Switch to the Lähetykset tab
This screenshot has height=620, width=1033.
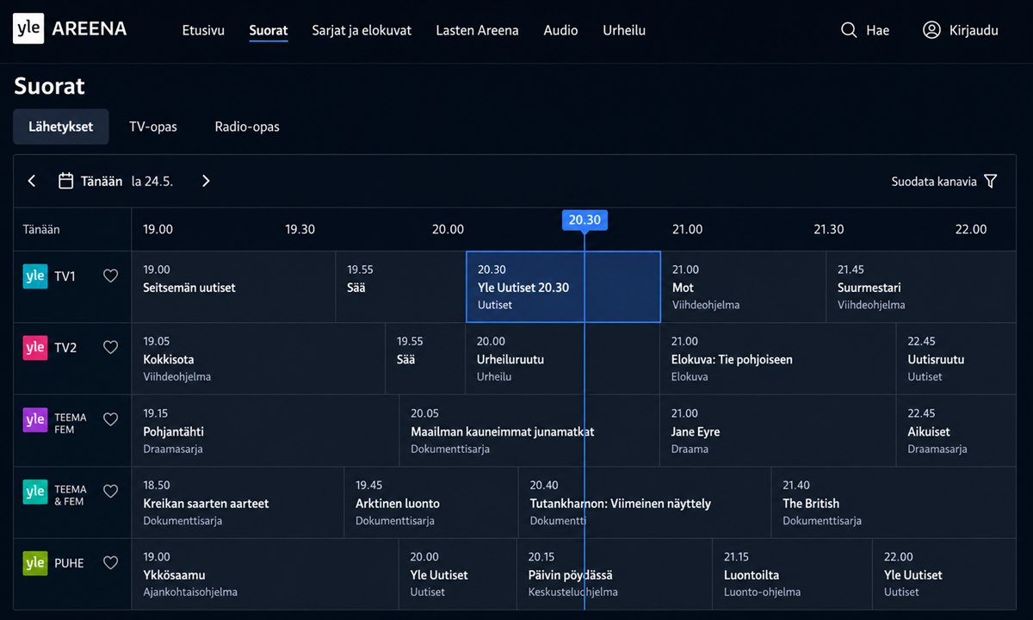(60, 127)
